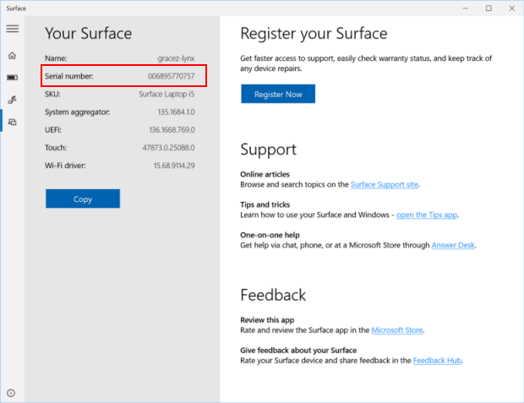Open the info about icon
The image size is (524, 403).
(x=11, y=393)
